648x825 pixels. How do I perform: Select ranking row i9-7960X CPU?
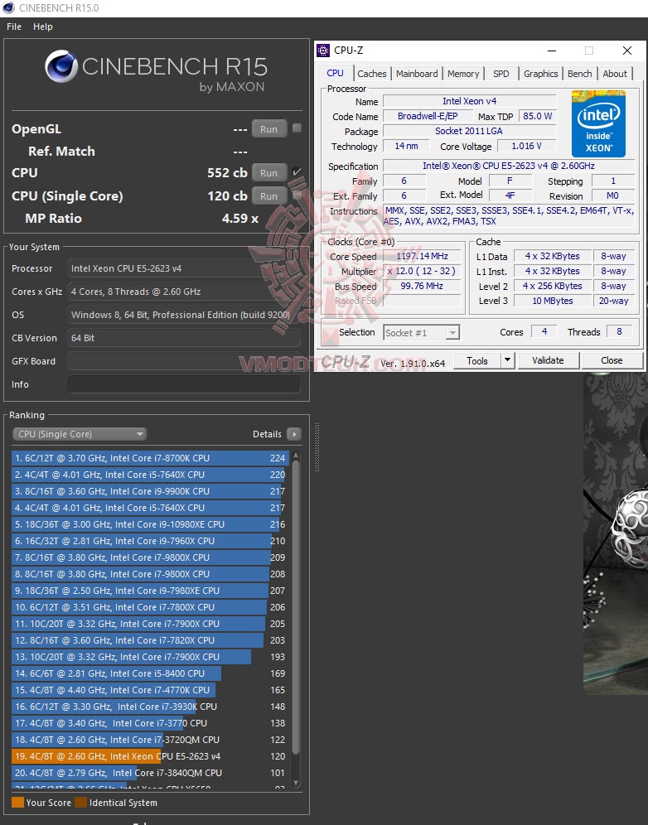[x=151, y=541]
